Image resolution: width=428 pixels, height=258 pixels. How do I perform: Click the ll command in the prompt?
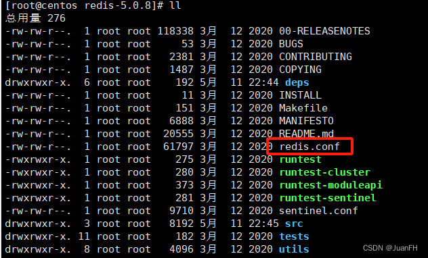[x=175, y=5]
